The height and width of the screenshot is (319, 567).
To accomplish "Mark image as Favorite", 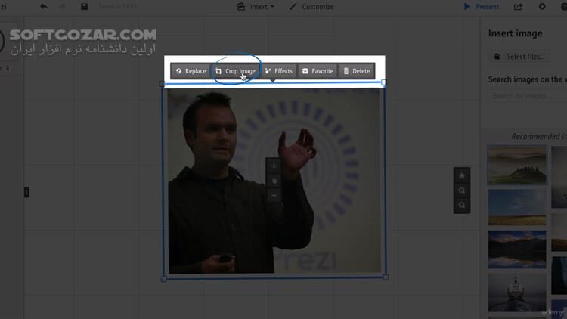I will pyautogui.click(x=318, y=71).
